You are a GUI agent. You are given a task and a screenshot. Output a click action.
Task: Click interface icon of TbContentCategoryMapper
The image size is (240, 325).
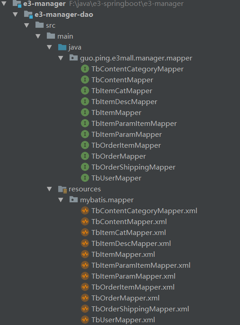pyautogui.click(x=85, y=69)
